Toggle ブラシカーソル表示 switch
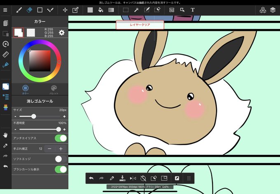The width and height of the screenshot is (280, 194). 61,169
